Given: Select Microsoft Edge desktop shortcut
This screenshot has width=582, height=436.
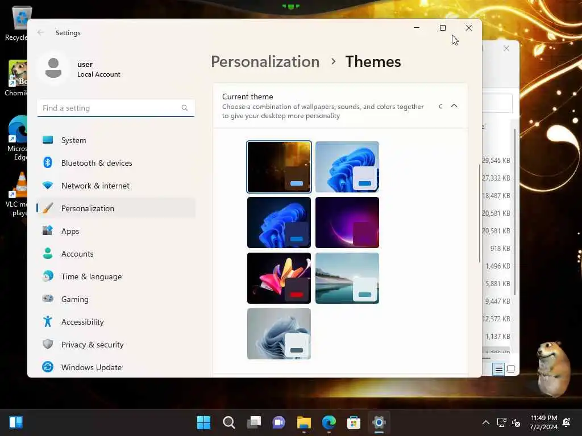Looking at the screenshot, I should click(x=16, y=138).
